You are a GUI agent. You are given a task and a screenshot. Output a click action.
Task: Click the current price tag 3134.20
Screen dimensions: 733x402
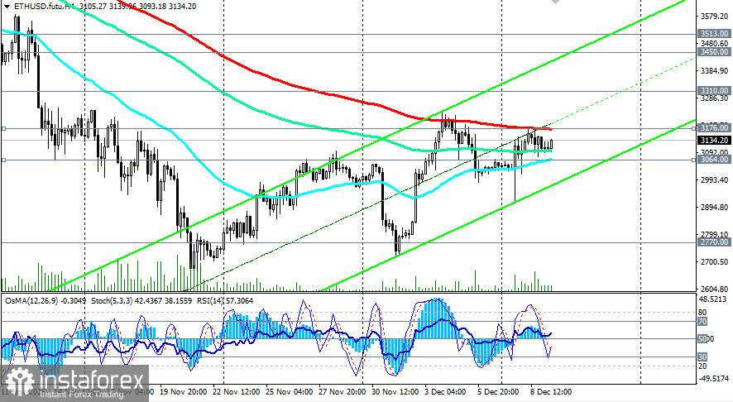(714, 141)
